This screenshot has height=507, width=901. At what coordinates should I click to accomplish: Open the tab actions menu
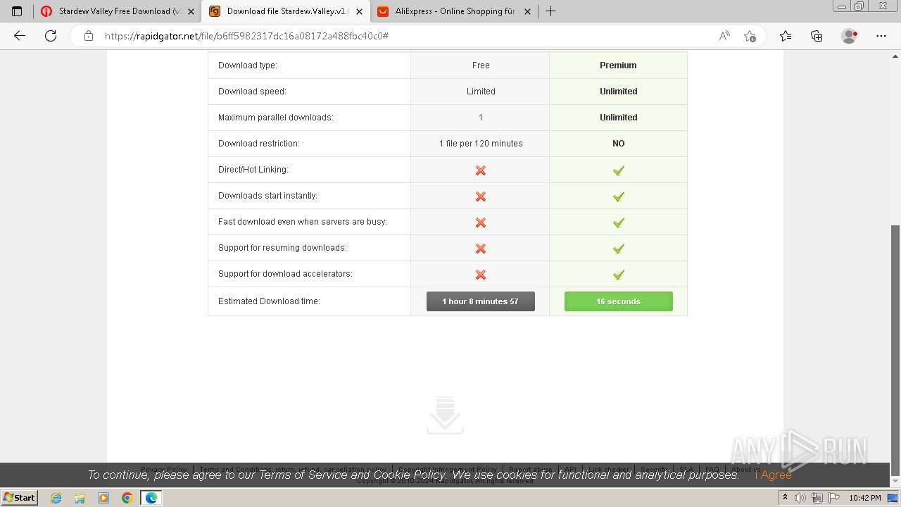coord(17,11)
